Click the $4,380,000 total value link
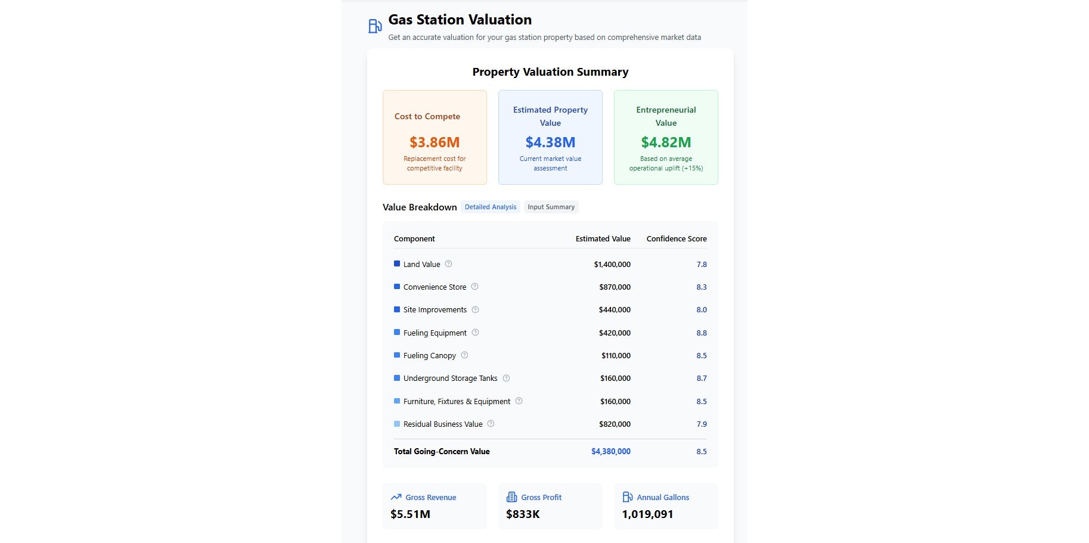Viewport: 1089px width, 543px height. coord(610,451)
